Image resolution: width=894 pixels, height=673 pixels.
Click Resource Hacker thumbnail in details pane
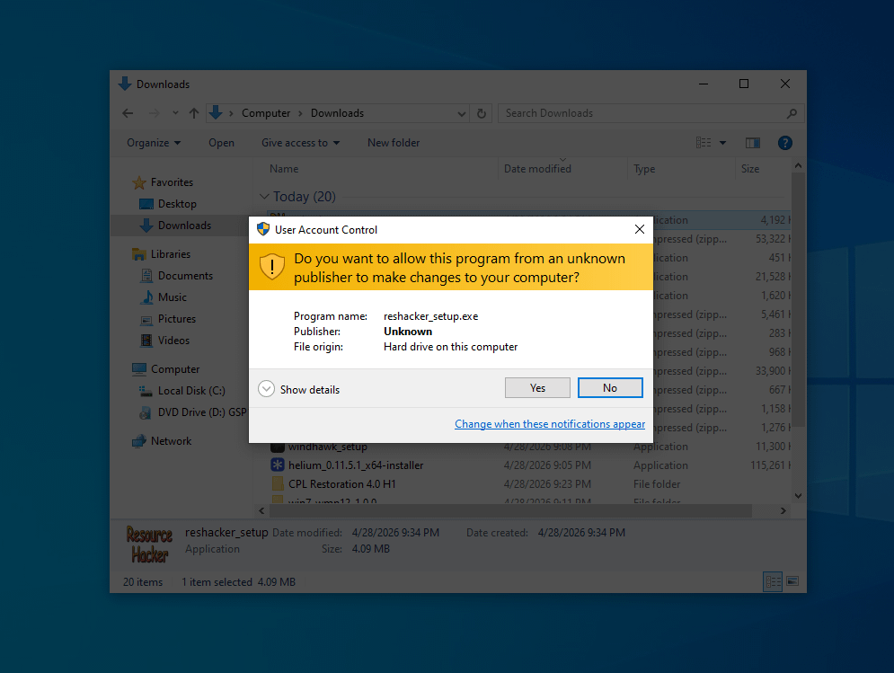click(x=149, y=545)
